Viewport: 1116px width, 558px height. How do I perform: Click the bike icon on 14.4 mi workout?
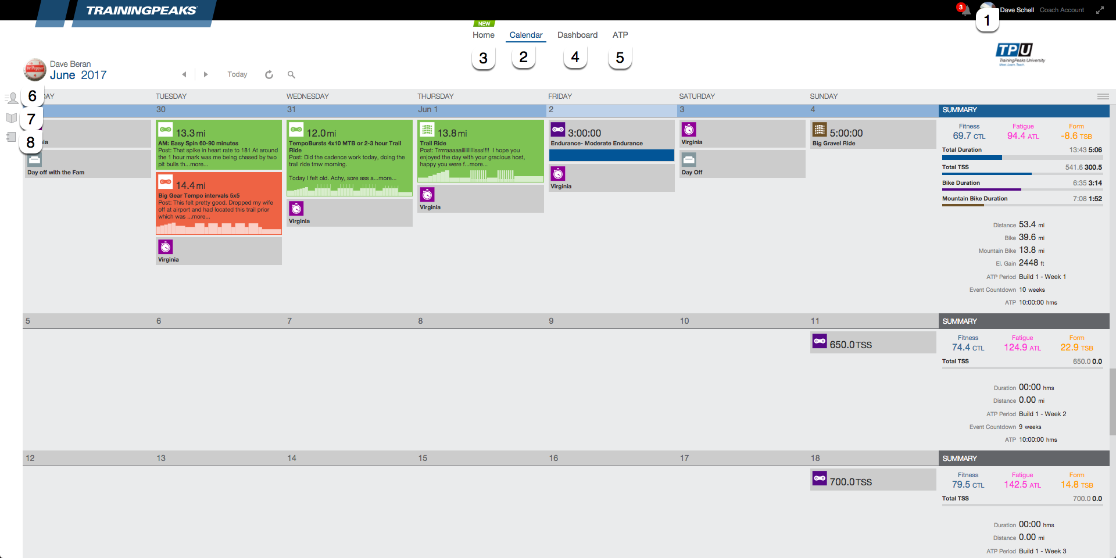tap(166, 181)
